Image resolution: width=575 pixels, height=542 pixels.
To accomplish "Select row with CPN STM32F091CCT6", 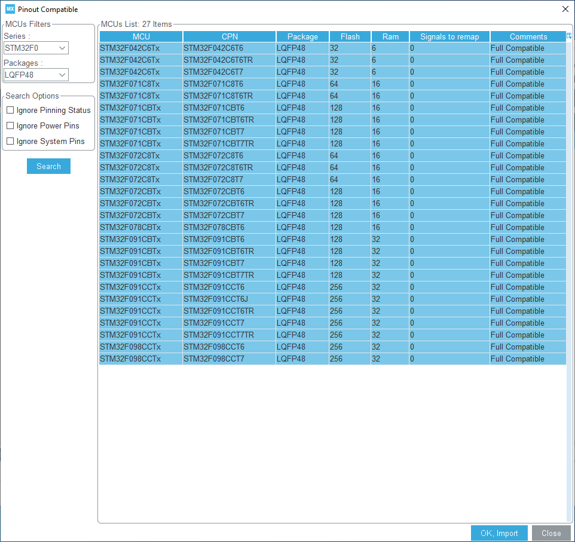I will pos(332,287).
